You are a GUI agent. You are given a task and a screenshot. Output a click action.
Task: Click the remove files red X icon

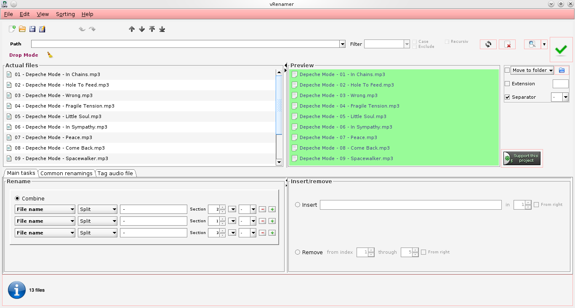507,44
